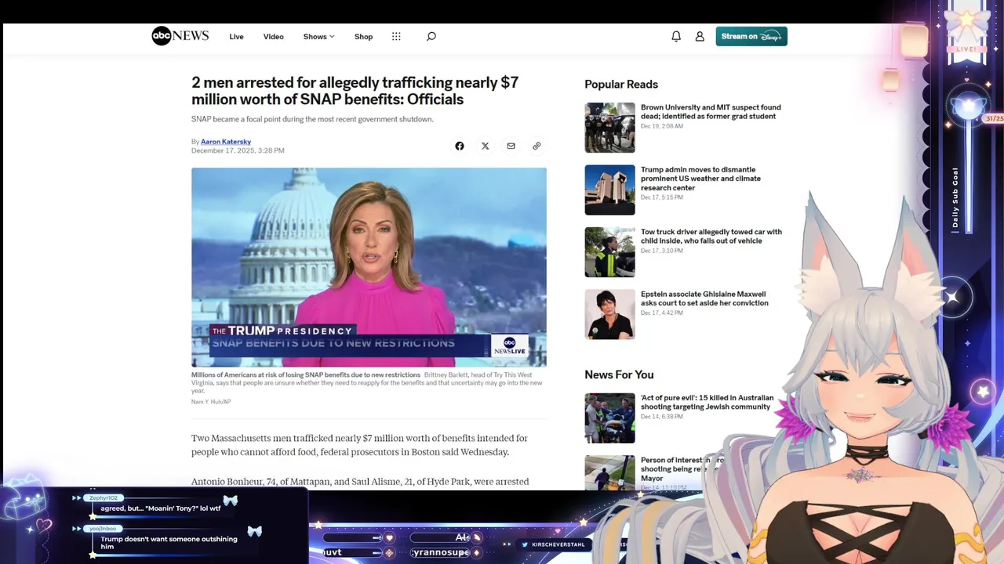The image size is (1004, 564).
Task: Copy article link with chain icon
Action: [x=537, y=146]
